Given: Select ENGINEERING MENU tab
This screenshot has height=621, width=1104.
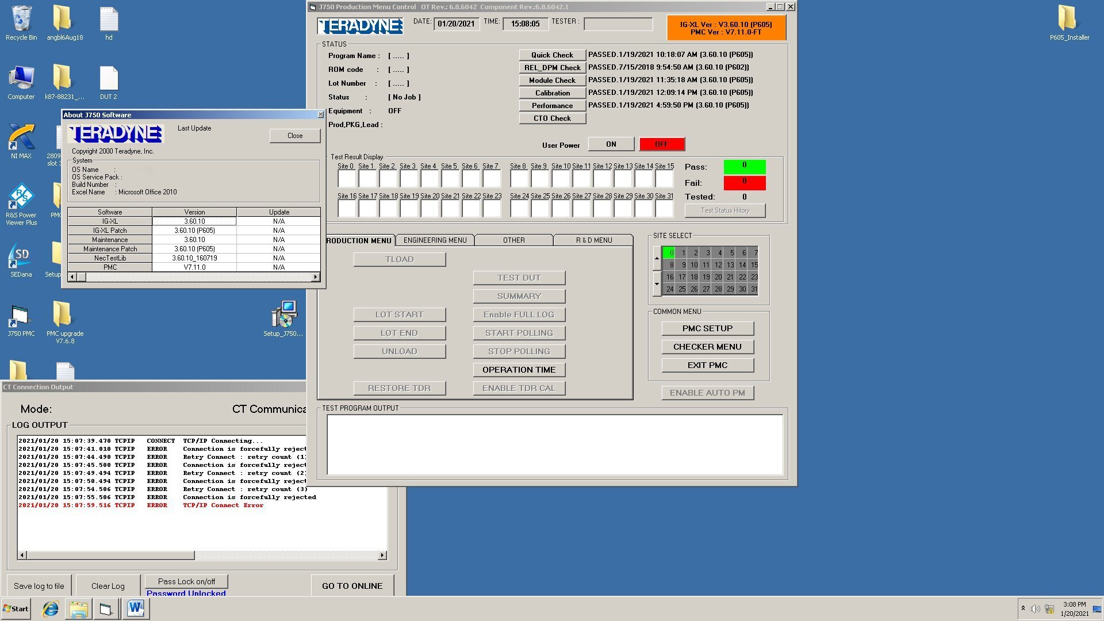Looking at the screenshot, I should pyautogui.click(x=436, y=240).
